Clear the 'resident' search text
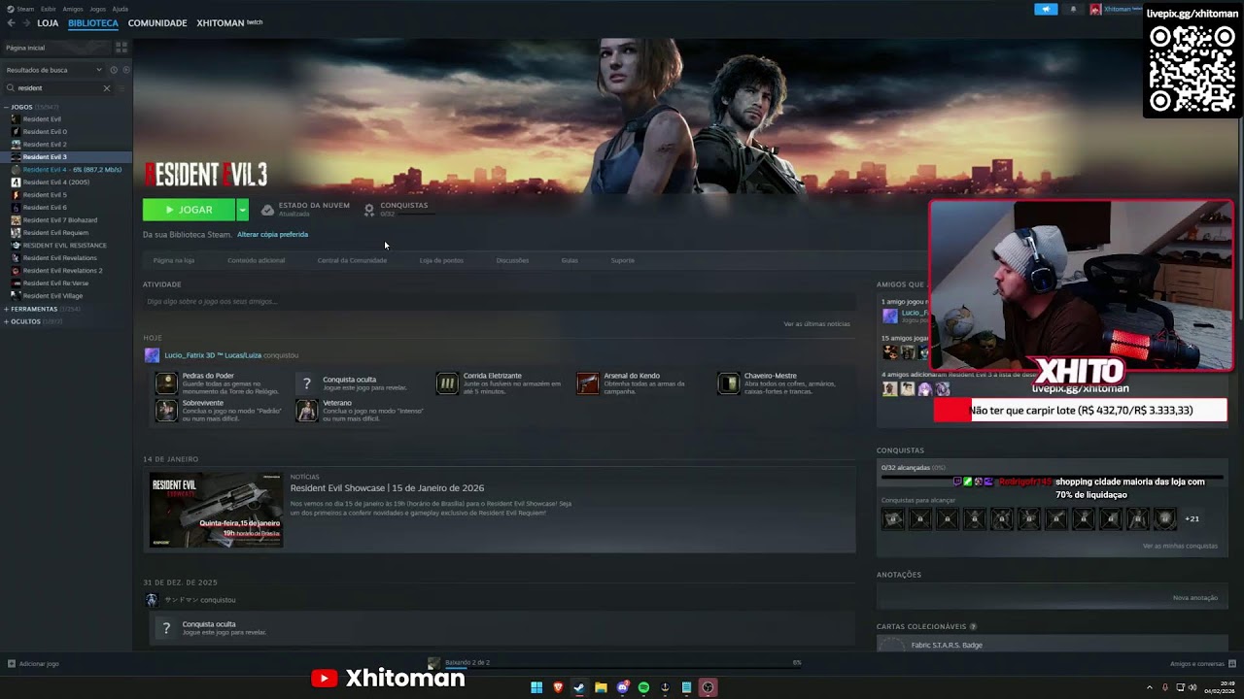 click(x=107, y=88)
